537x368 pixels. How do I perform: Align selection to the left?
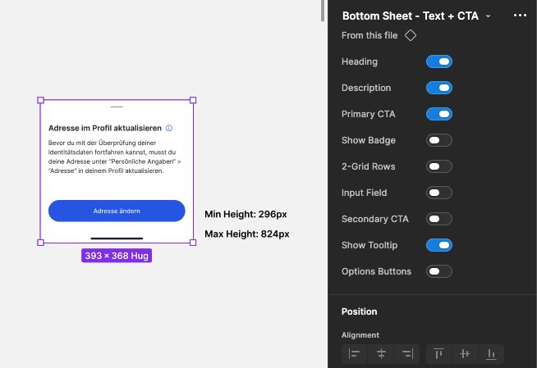[354, 353]
